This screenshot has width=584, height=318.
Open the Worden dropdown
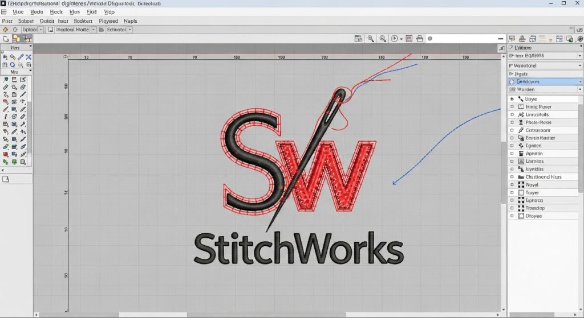[x=545, y=89]
